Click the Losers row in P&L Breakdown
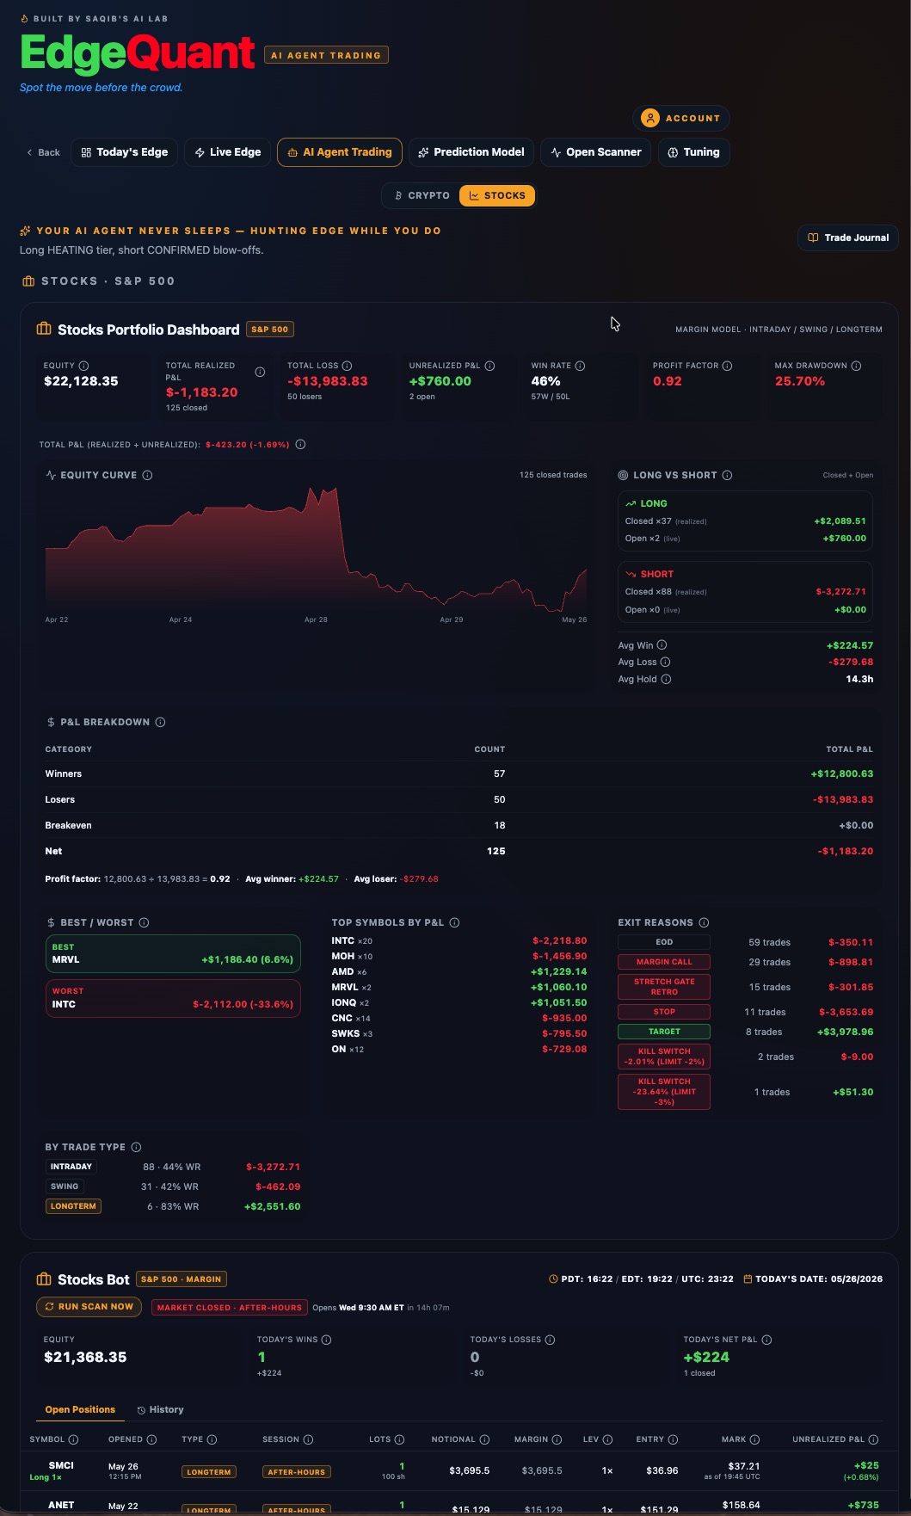The image size is (911, 1516). 459,799
